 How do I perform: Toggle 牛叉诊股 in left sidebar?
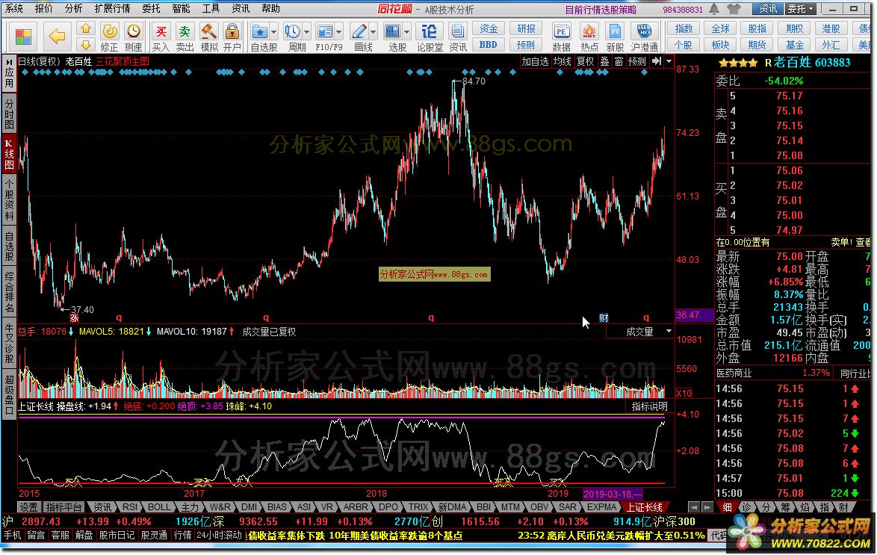pos(9,343)
